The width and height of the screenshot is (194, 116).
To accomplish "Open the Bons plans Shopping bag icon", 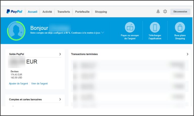I will coord(180,27).
